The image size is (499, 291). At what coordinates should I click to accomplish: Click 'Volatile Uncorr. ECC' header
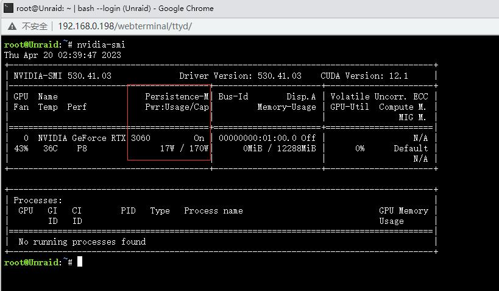tap(379, 96)
